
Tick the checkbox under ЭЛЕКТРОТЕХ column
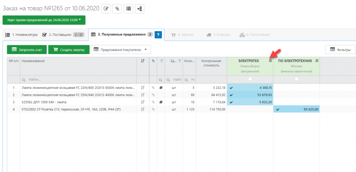(250, 79)
